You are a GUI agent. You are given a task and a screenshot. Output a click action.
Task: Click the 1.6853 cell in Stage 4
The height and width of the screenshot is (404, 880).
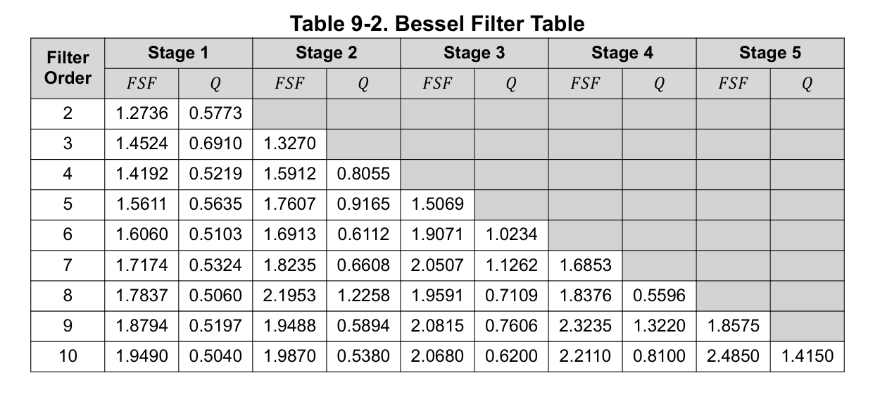(x=585, y=265)
